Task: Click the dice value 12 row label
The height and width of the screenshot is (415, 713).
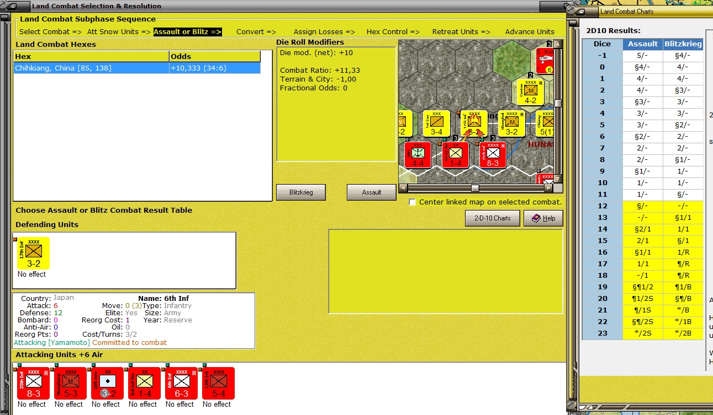Action: pyautogui.click(x=602, y=206)
